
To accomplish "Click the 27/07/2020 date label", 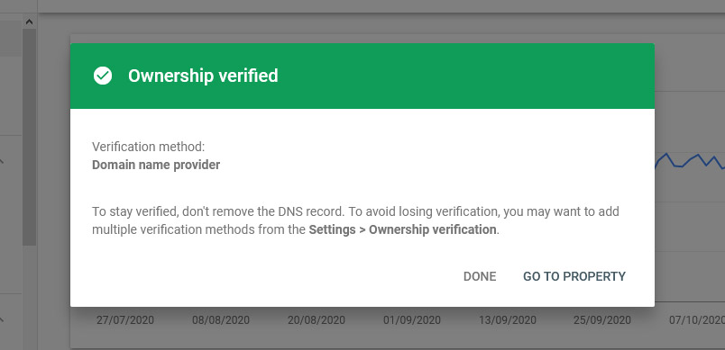I will click(x=125, y=320).
